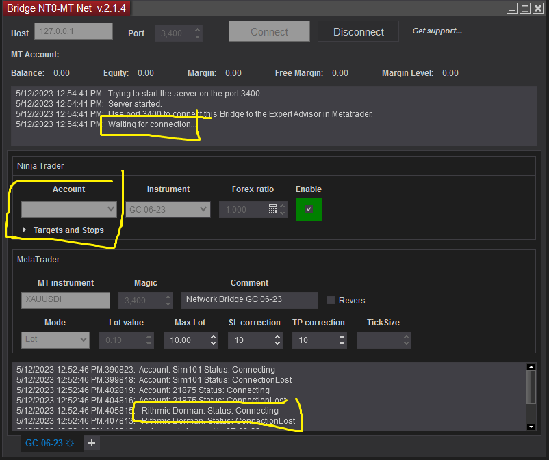549x460 pixels.
Task: Toggle the Enable checkbox
Action: click(309, 209)
